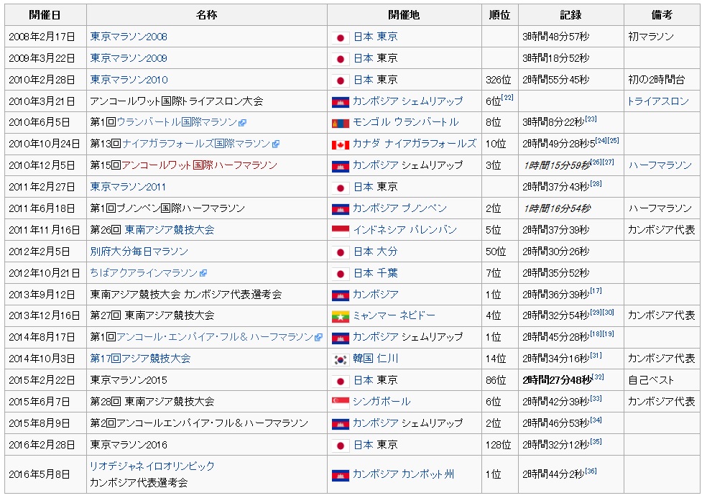
Task: Click the Cambodia flag in the 2013年9月12日 row
Action: pos(341,295)
